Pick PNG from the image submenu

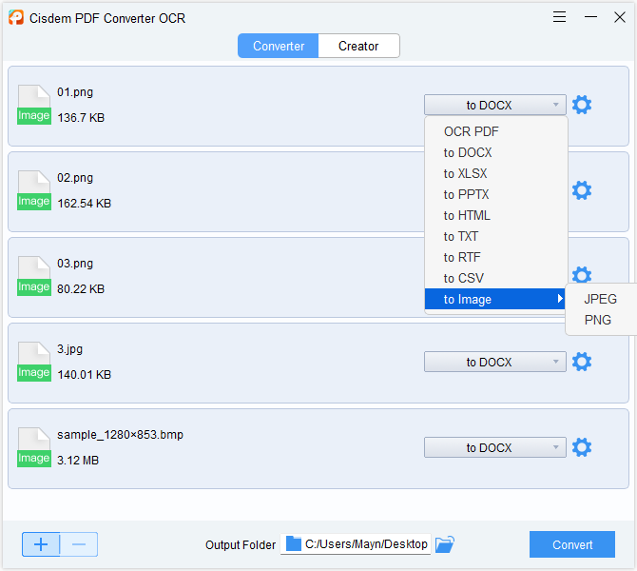601,320
